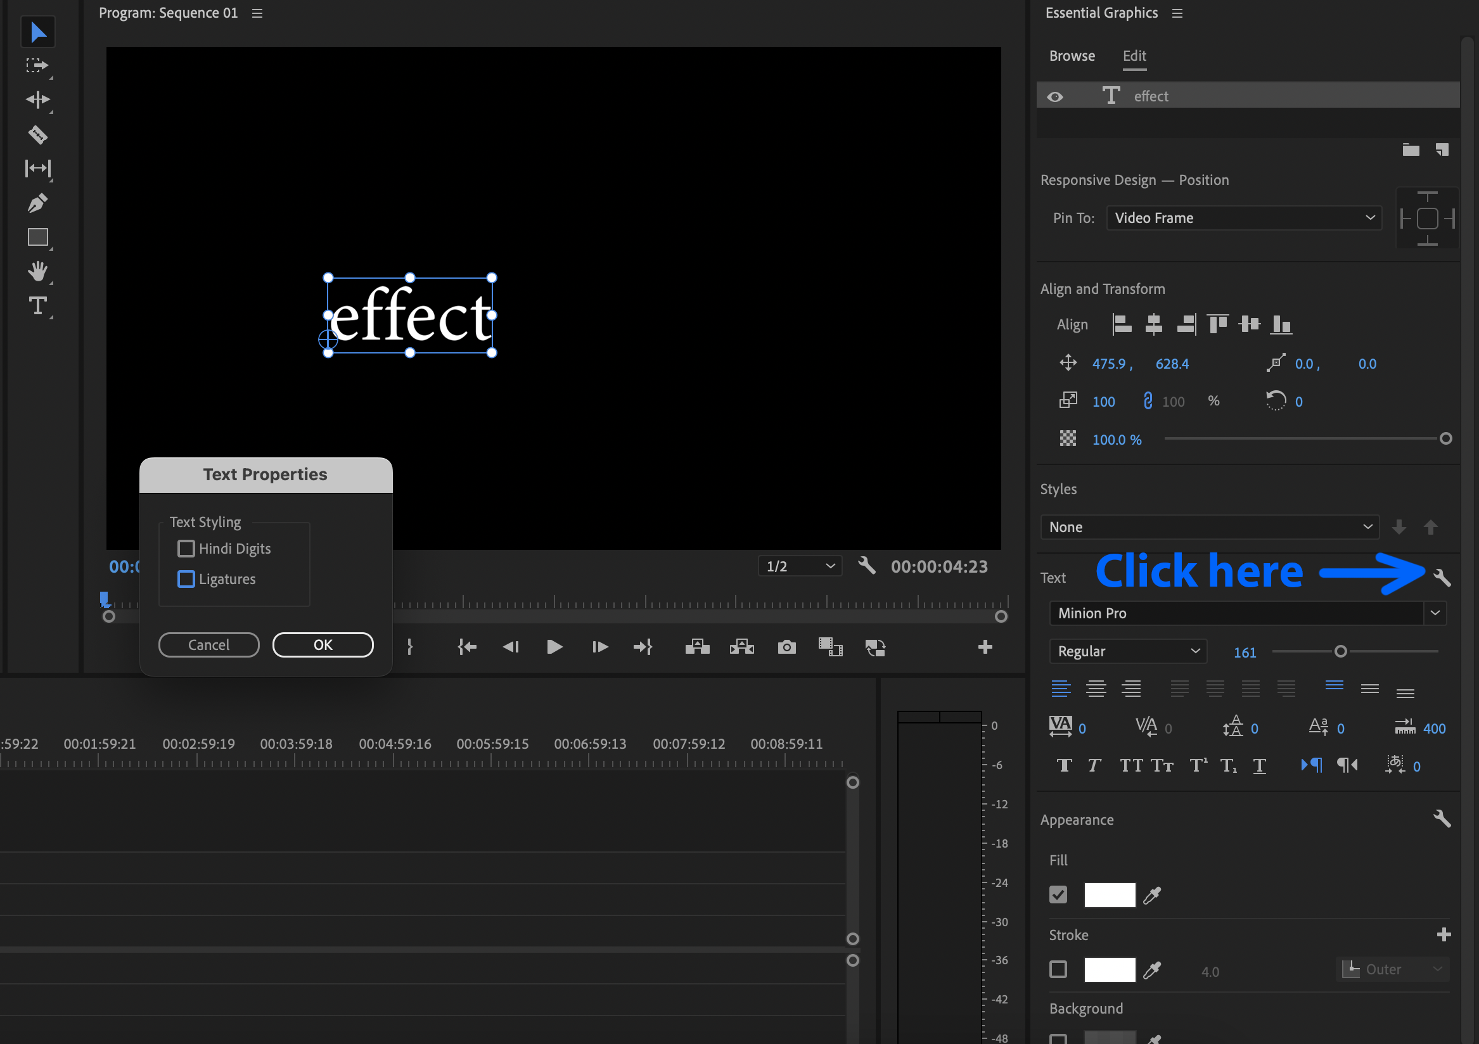Center align the text
Screen dimensions: 1479x1044
tap(1096, 689)
